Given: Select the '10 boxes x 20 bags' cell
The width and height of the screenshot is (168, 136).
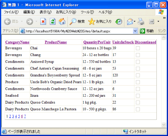Looking at the screenshot, I should pos(97,48).
